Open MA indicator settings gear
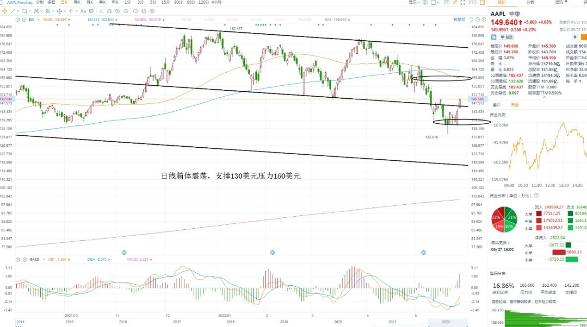 tap(18, 19)
